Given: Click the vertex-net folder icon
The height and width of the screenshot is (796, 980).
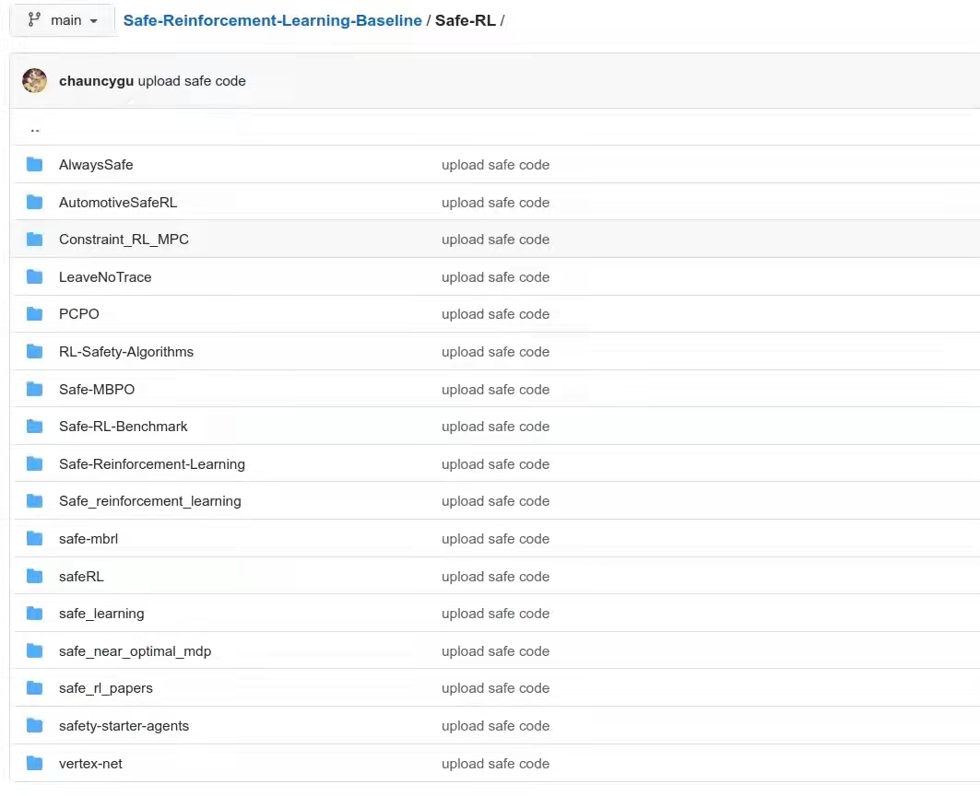Looking at the screenshot, I should tap(35, 764).
